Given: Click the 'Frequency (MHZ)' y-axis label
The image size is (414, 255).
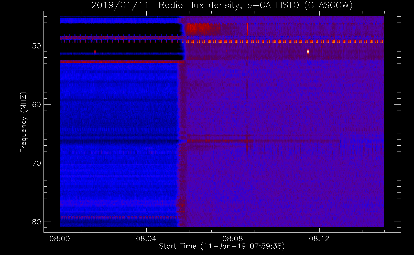Looking at the screenshot, I should (x=24, y=122).
